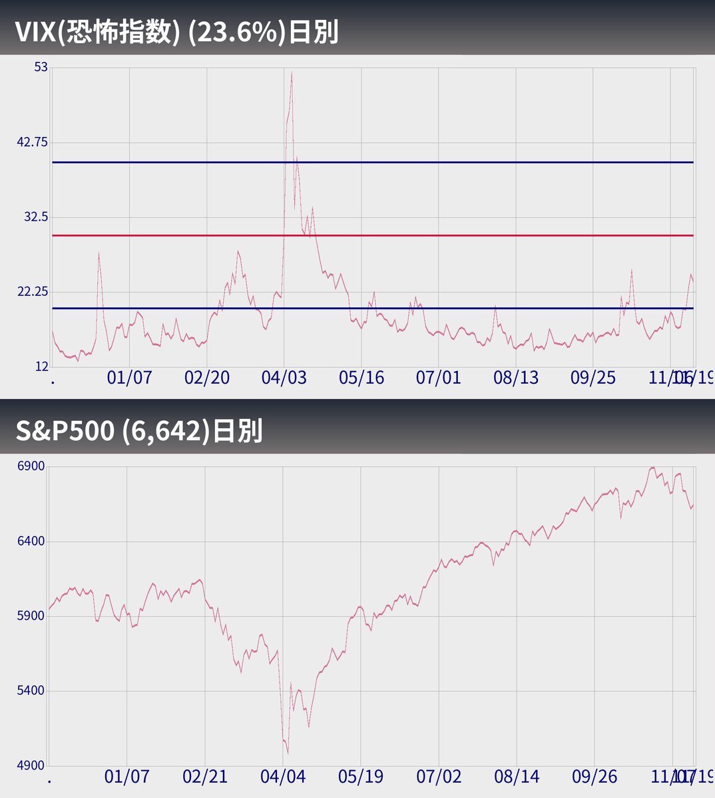Click S&P500 date label 02/21
This screenshot has height=798, width=715.
coord(205,777)
